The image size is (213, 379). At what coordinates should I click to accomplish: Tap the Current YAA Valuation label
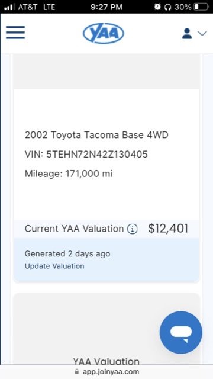click(74, 229)
